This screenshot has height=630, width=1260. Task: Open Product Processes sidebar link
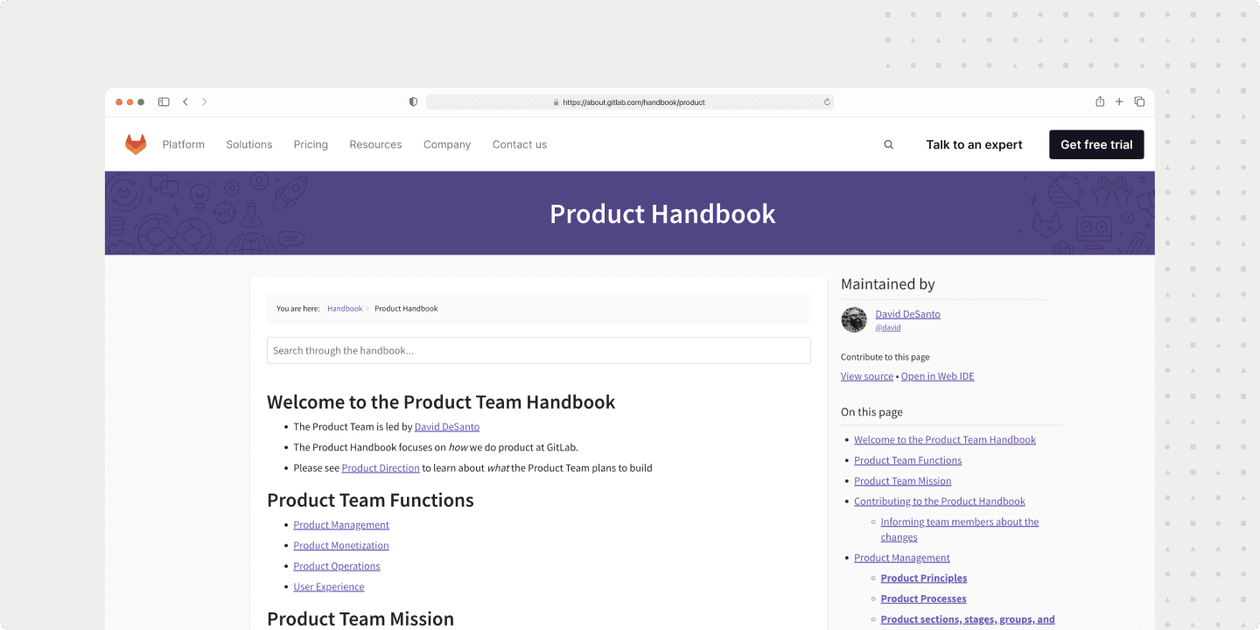(924, 599)
